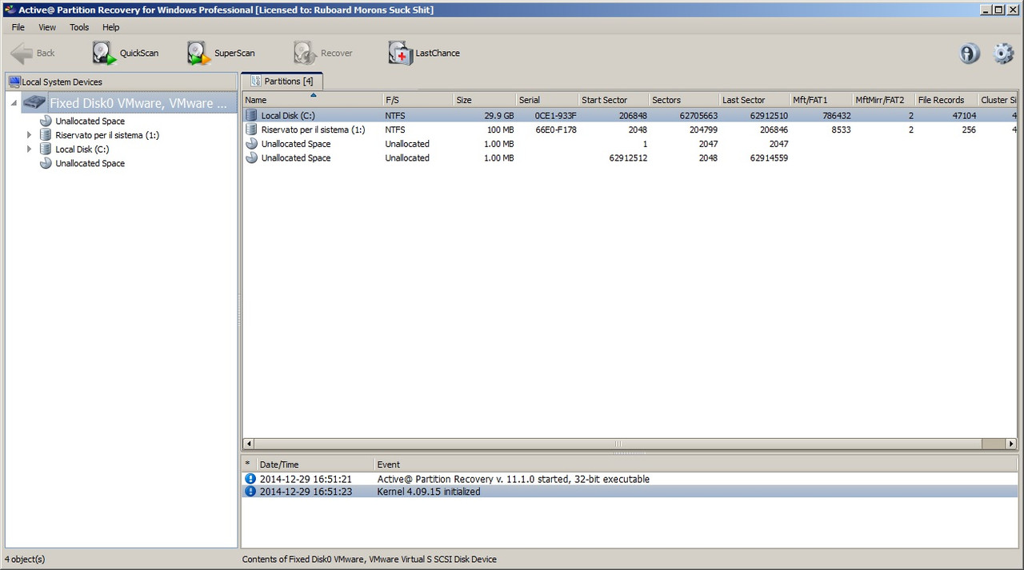The width and height of the screenshot is (1024, 570).
Task: Click the Mft/FAT1 column header
Action: tap(821, 100)
